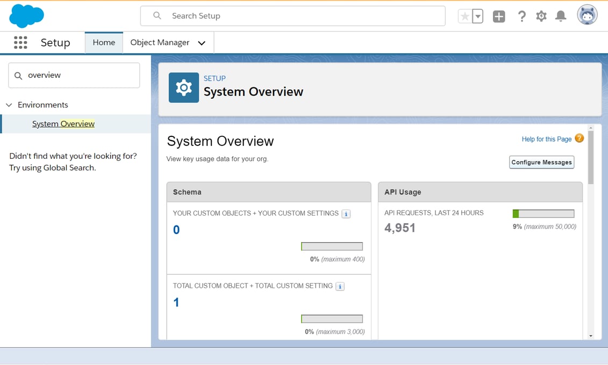The height and width of the screenshot is (365, 608).
Task: Open the global Create (+) icon
Action: pyautogui.click(x=498, y=16)
